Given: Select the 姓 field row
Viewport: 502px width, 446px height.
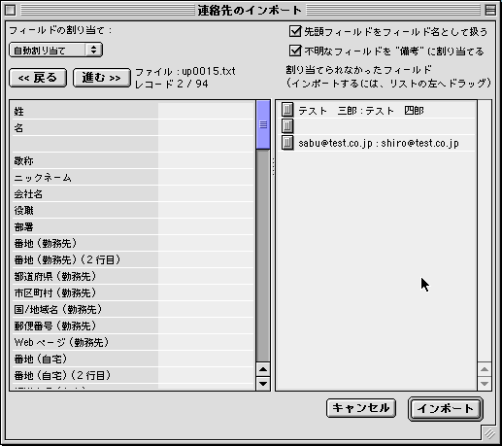Looking at the screenshot, I should 133,111.
